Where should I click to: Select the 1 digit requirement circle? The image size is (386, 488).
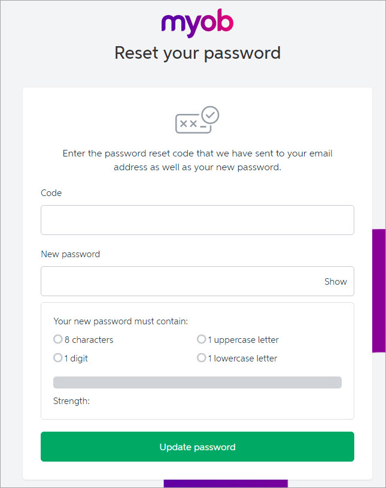pos(58,358)
